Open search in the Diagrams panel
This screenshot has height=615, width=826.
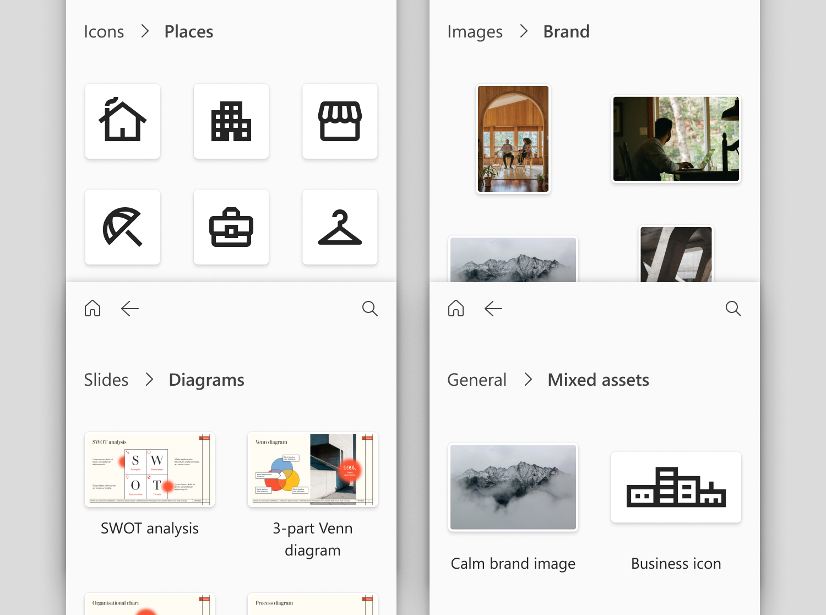pos(370,309)
